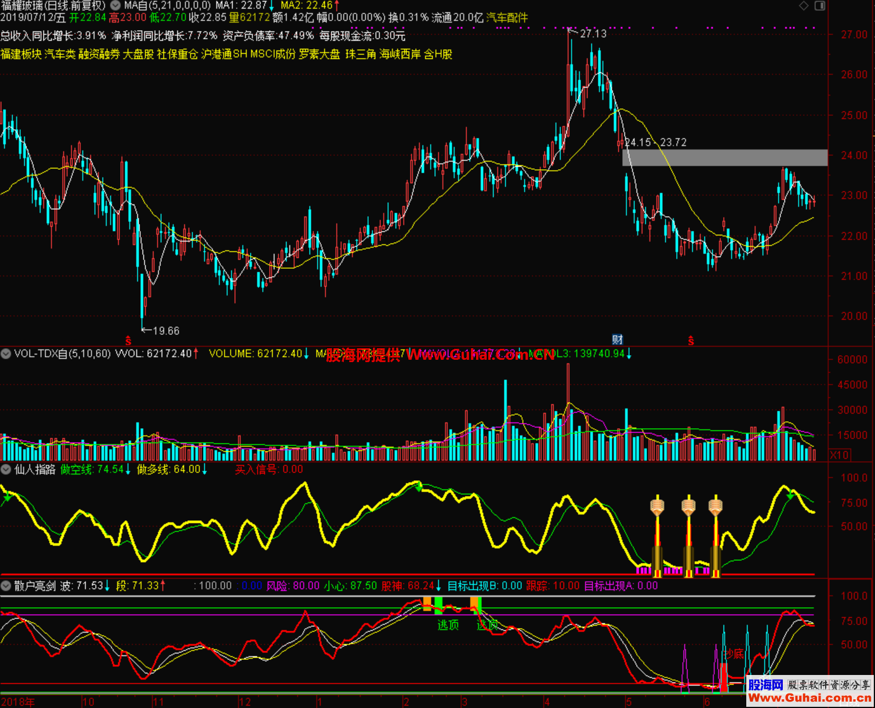Image resolution: width=875 pixels, height=708 pixels.
Task: Click month 12 on the timeline
Action: tap(245, 702)
